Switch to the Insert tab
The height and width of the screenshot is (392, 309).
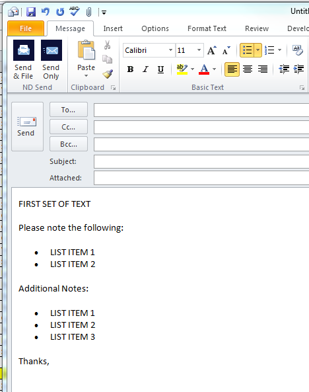(x=113, y=28)
